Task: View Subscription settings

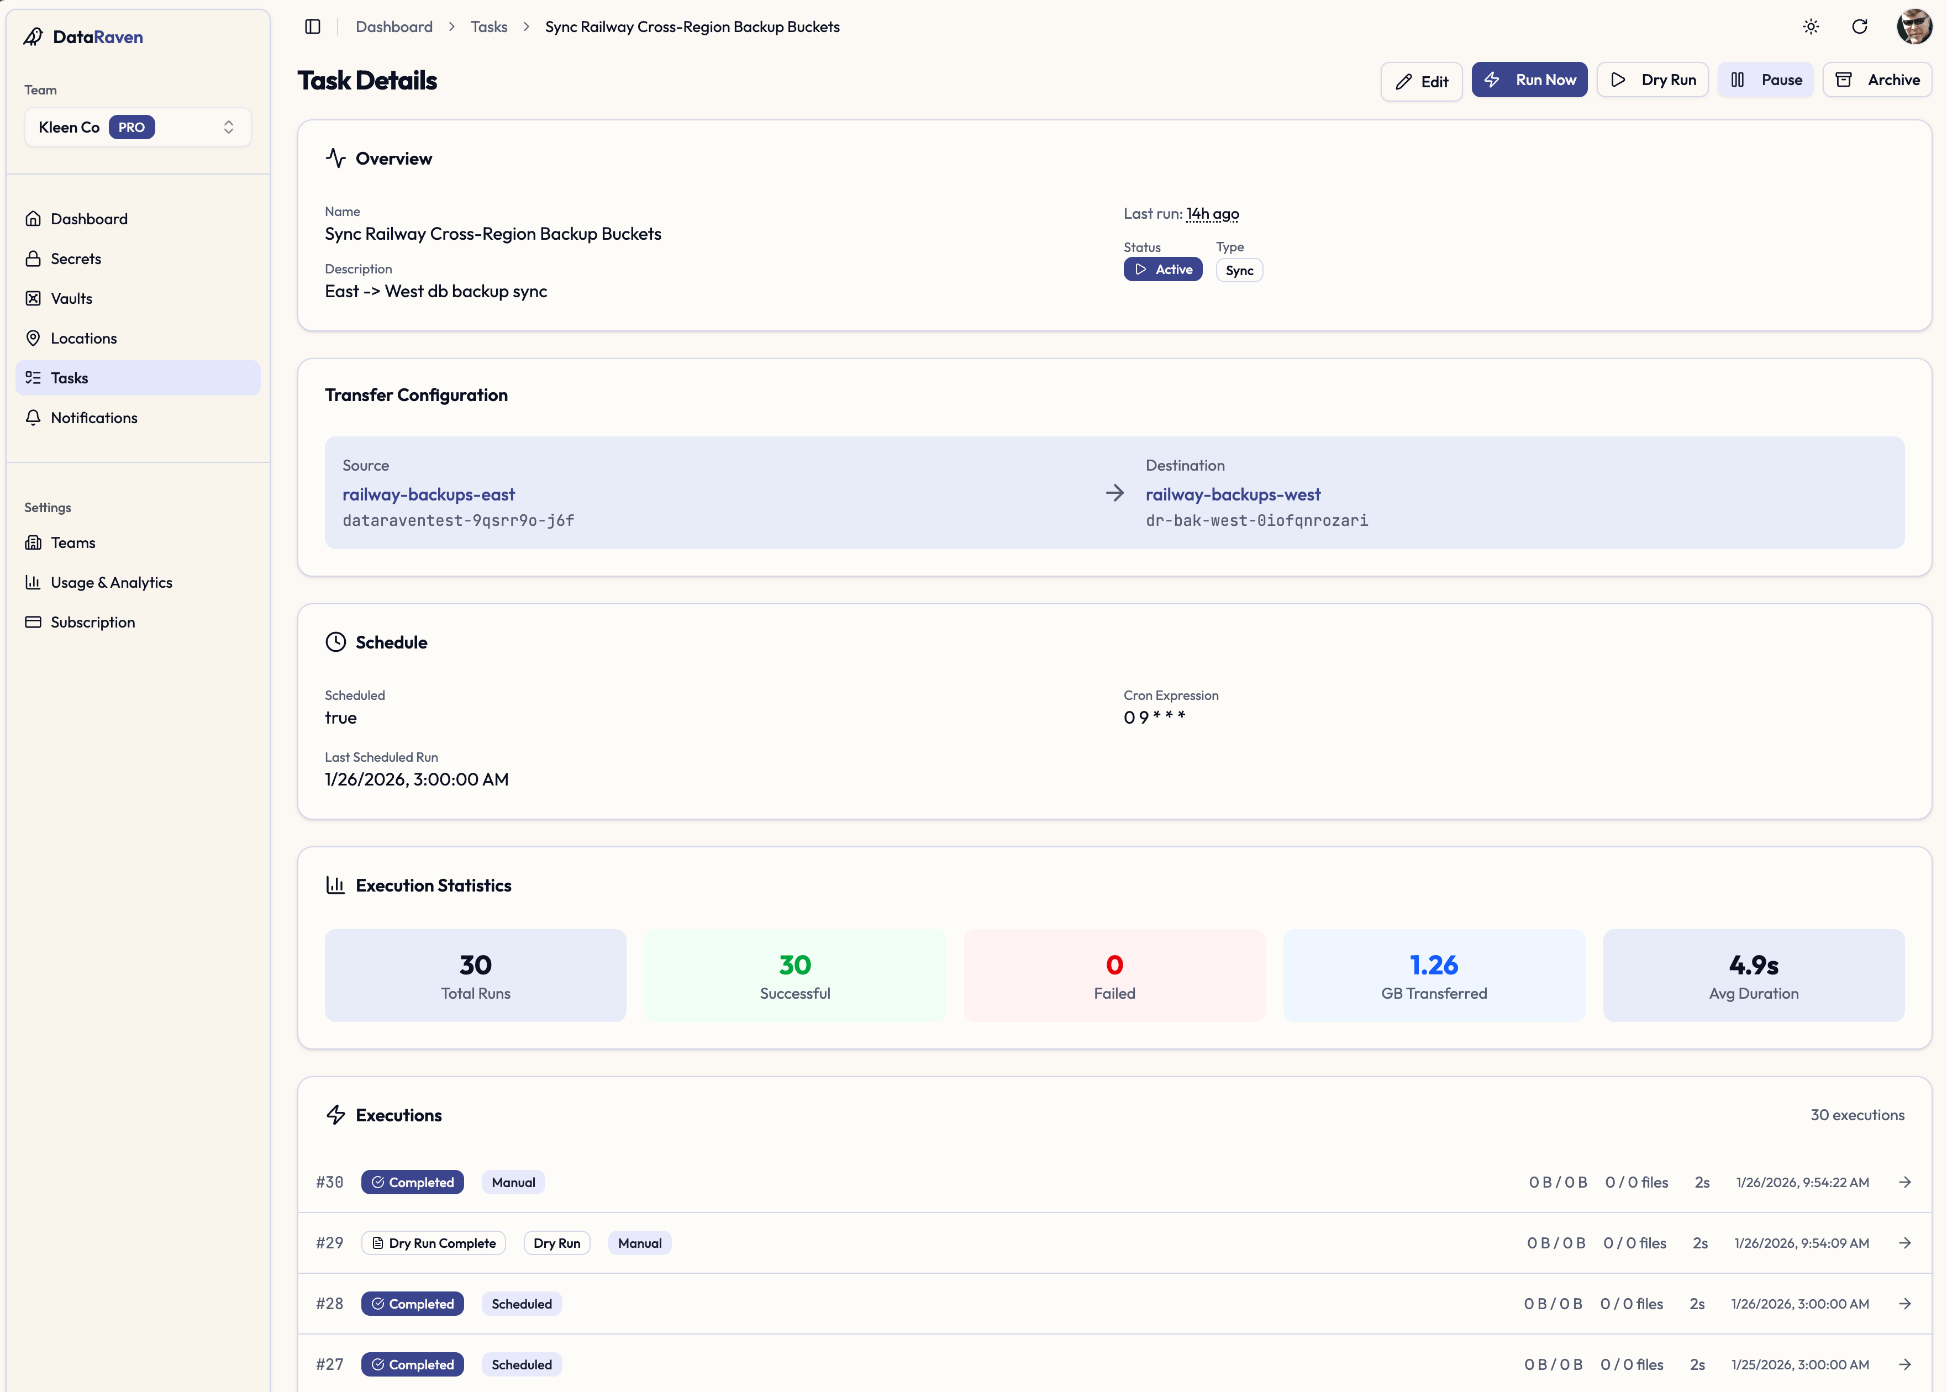Action: click(x=93, y=621)
